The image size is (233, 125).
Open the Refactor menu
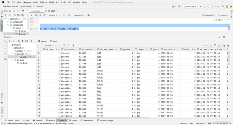pyautogui.click(x=43, y=2)
